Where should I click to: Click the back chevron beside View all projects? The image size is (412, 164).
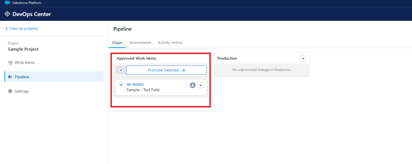coord(6,28)
